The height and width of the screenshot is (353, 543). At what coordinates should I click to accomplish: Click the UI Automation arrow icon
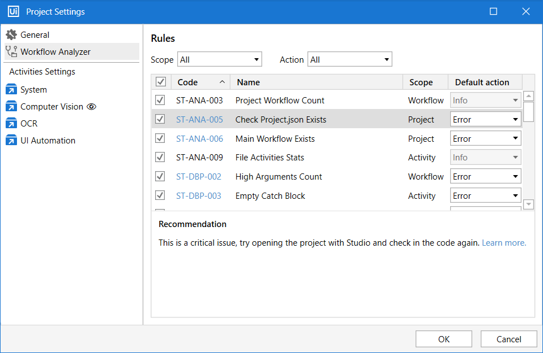tap(11, 141)
